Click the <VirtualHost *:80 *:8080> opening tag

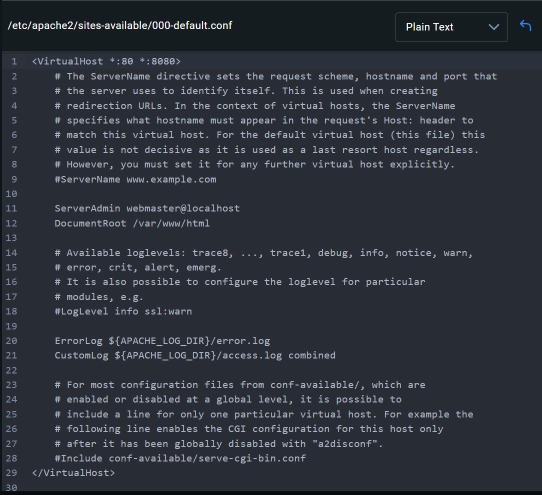pyautogui.click(x=106, y=61)
